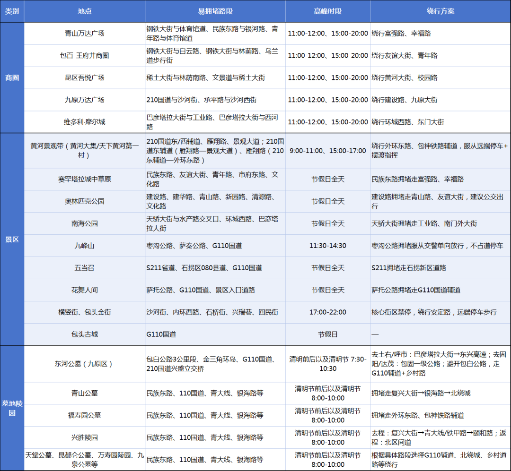Select the 赛罕塔拉城中草原 cell

(x=85, y=180)
